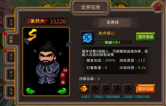
Task: Select the fifth dark skill grade emblem
Action: point(128,89)
